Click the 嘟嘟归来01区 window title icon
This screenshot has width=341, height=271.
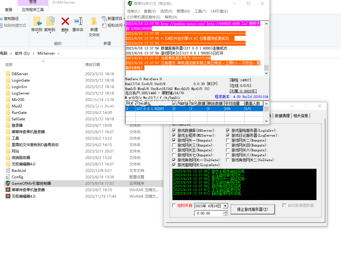click(x=130, y=3)
